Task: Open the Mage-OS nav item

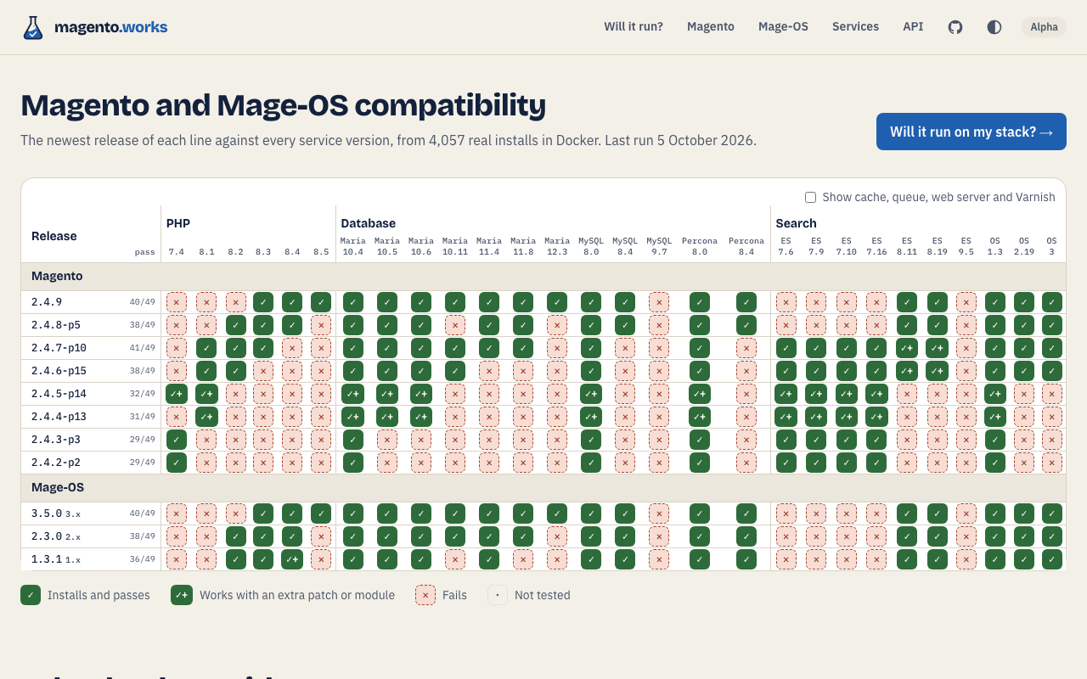Action: [783, 27]
